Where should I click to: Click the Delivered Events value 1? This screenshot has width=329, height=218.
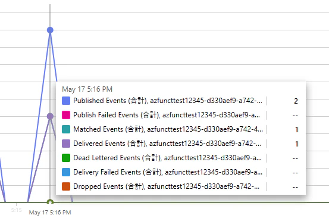point(296,144)
